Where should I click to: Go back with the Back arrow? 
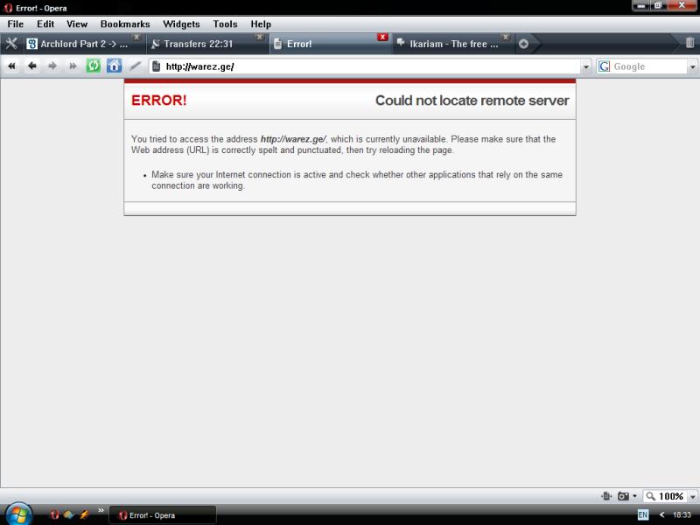click(x=32, y=66)
